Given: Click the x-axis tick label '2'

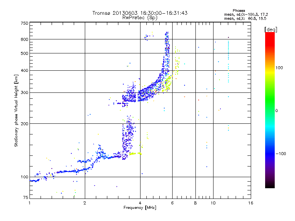Looking at the screenshot, I should (x=85, y=203).
